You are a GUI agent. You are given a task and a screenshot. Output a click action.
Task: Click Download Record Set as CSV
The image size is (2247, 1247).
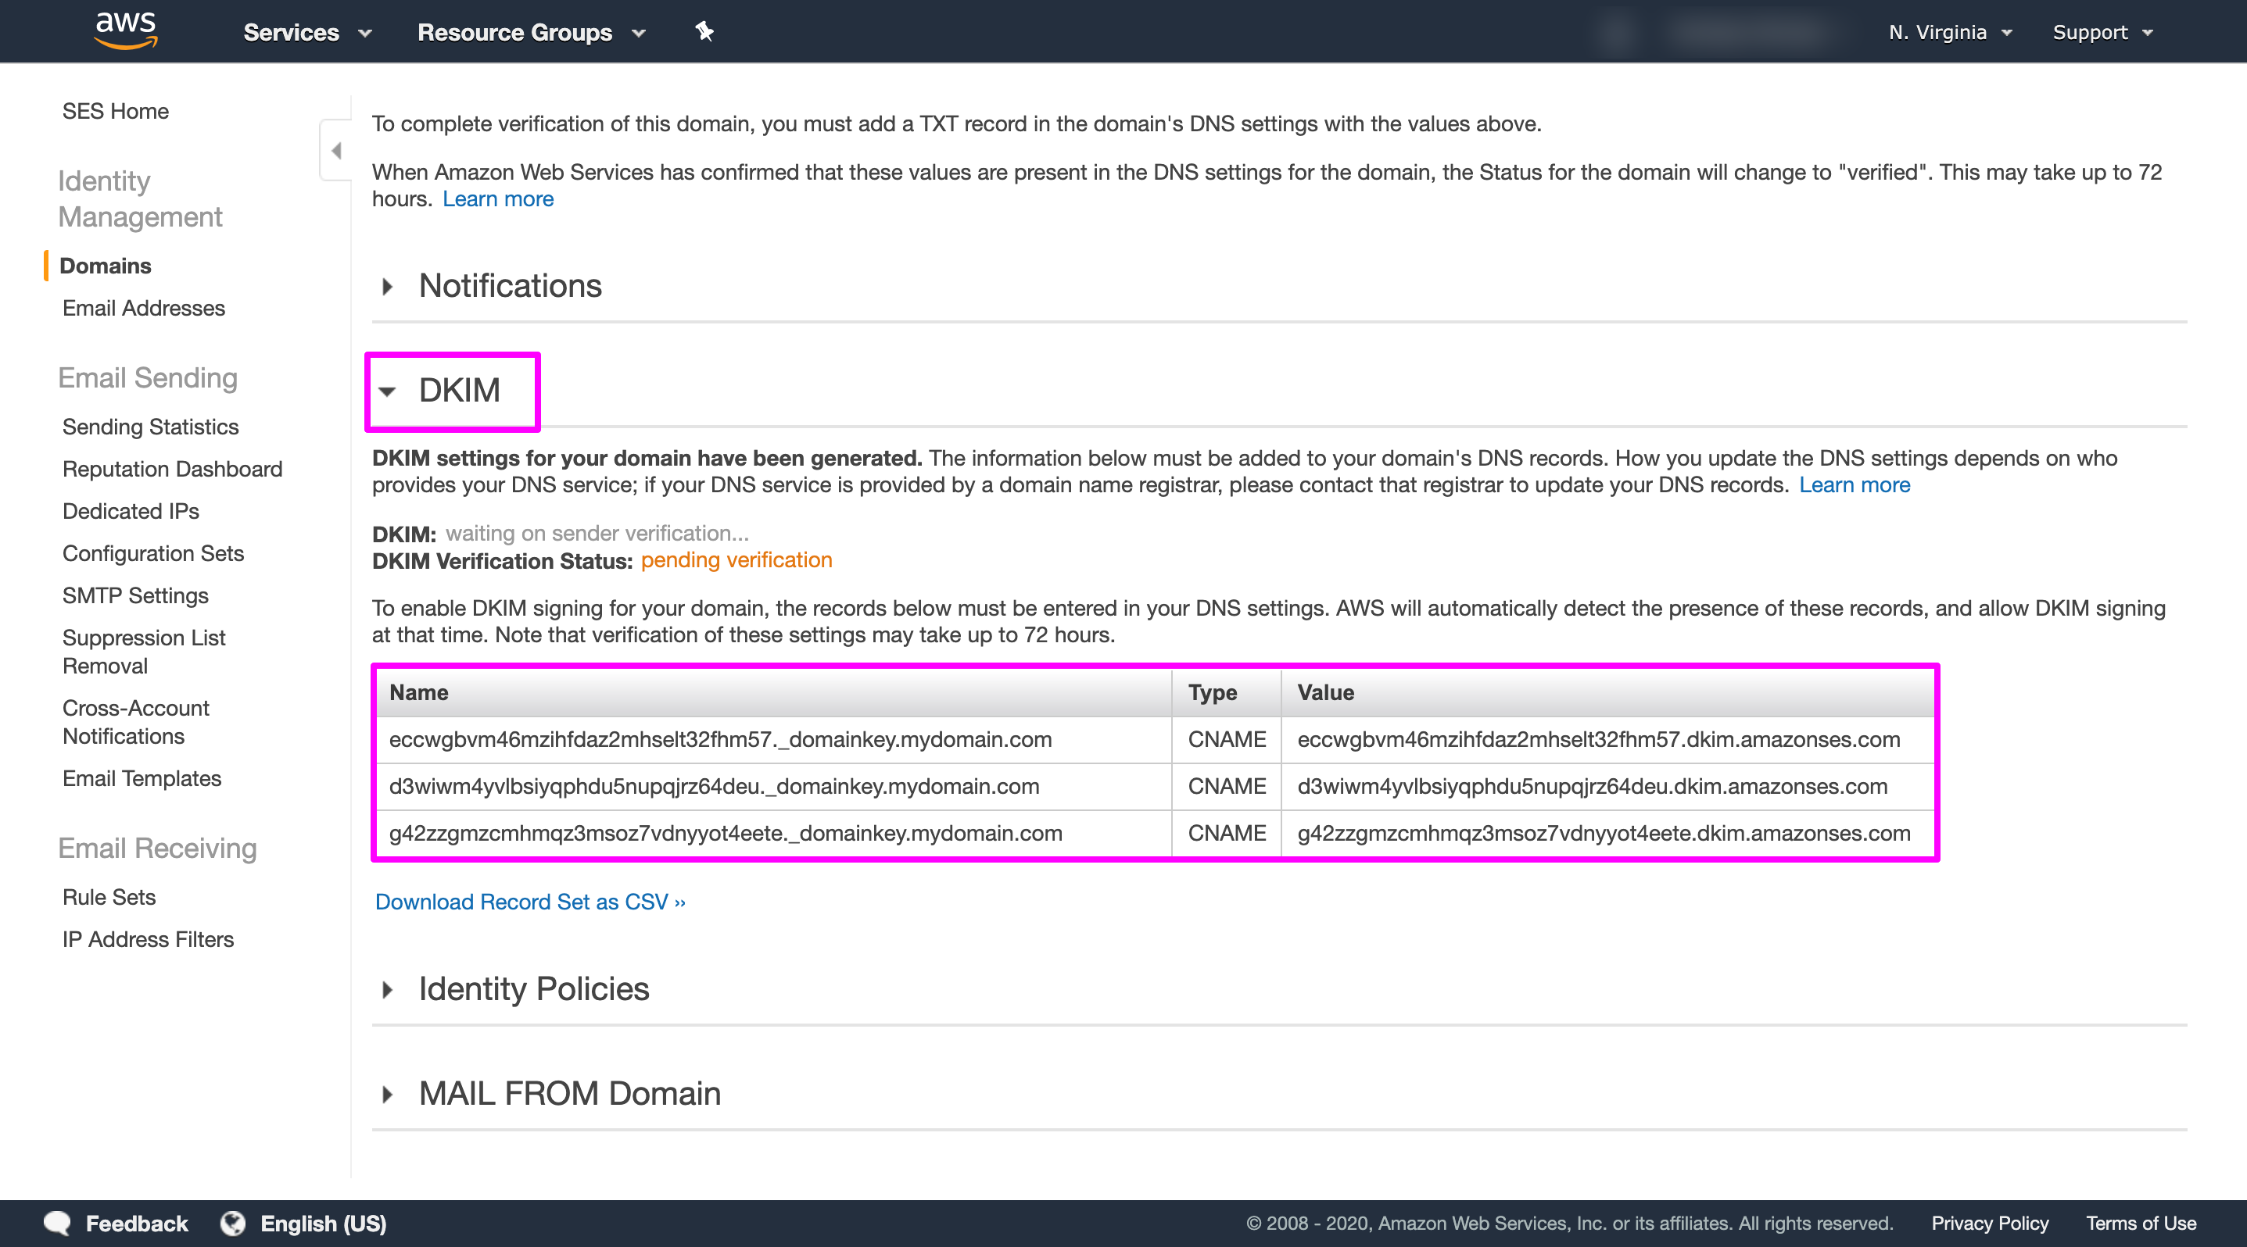tap(529, 902)
